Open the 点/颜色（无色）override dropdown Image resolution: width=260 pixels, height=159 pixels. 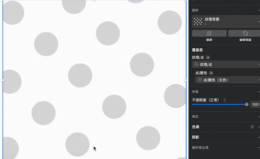point(227,80)
